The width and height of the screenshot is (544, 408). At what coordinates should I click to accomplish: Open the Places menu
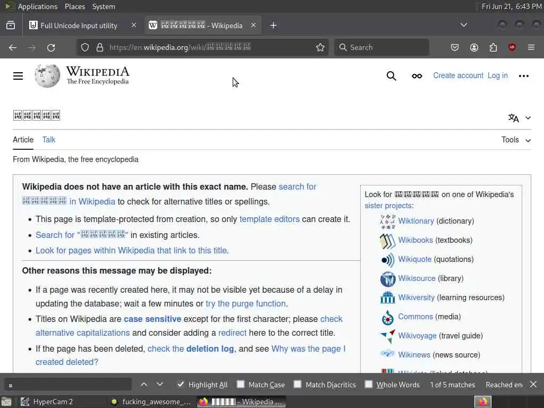74,6
